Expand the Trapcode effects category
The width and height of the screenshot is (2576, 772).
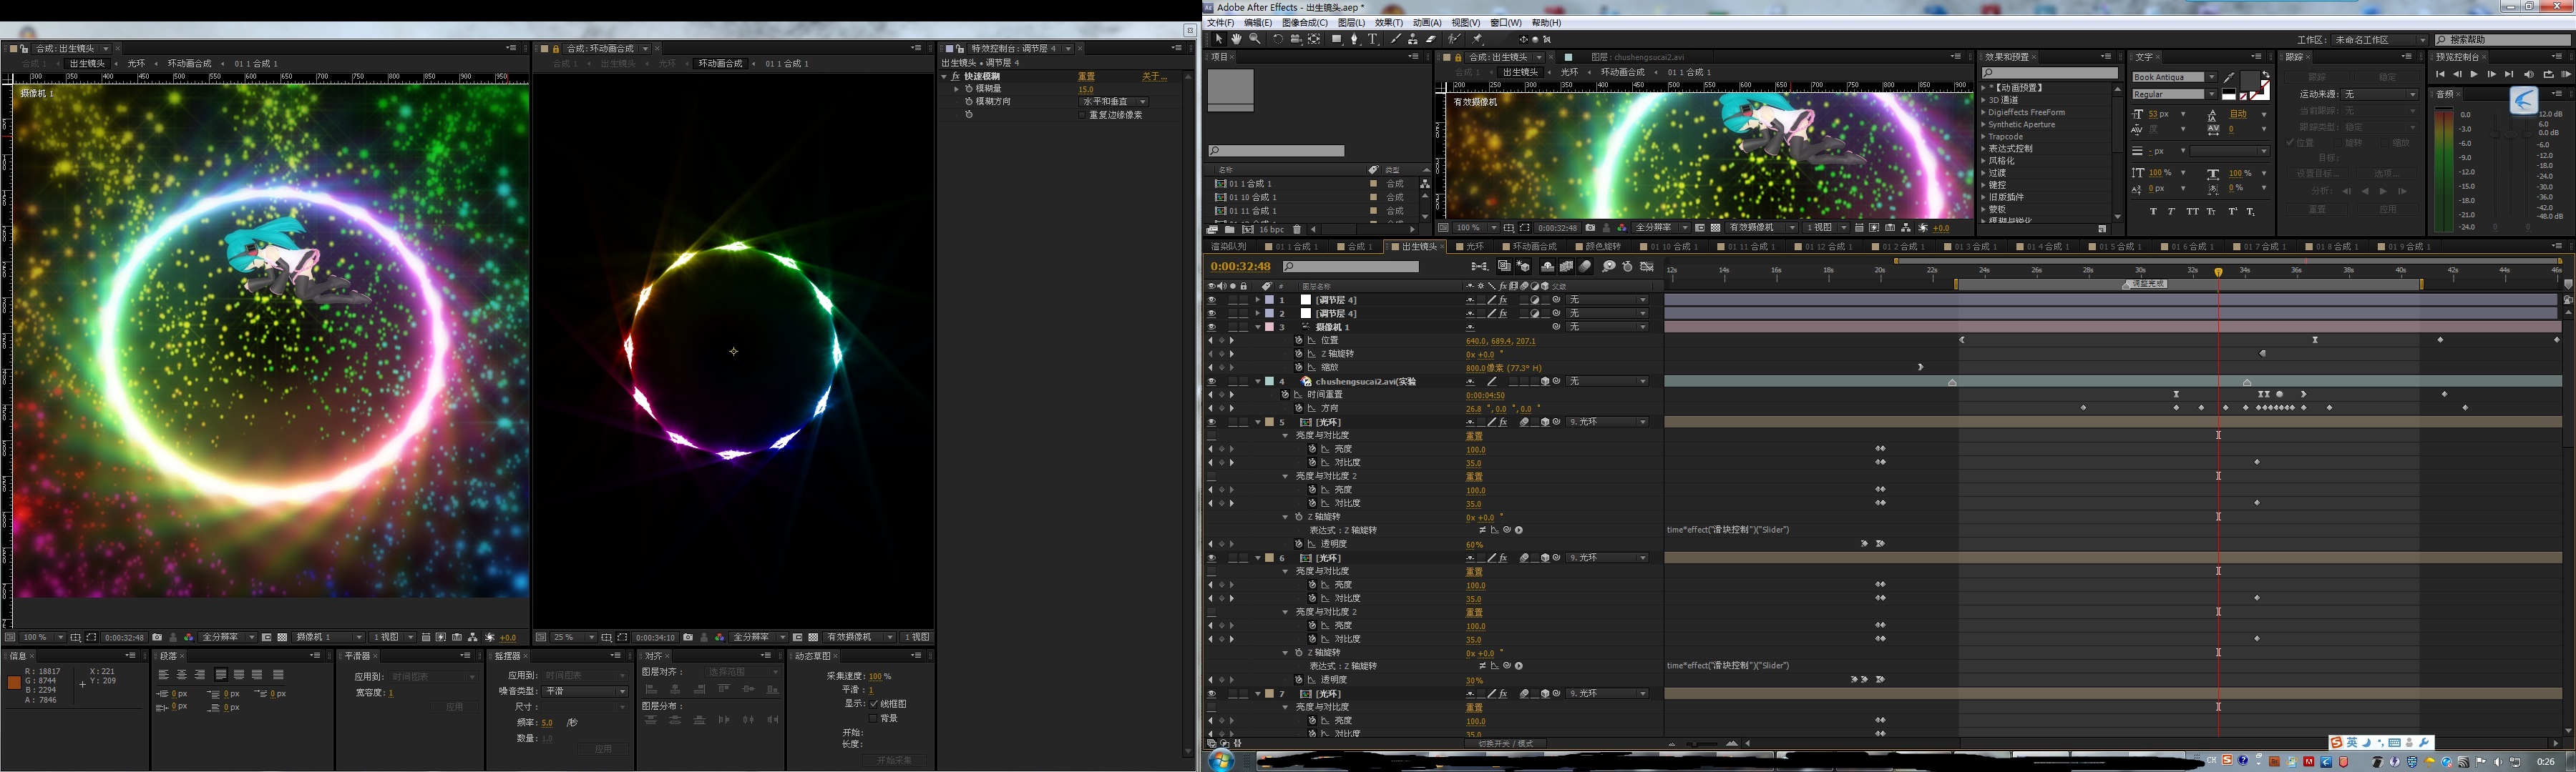click(x=1984, y=137)
